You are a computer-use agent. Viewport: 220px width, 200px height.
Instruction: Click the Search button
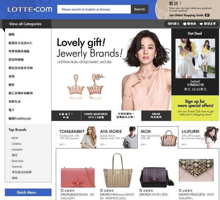(x=140, y=9)
